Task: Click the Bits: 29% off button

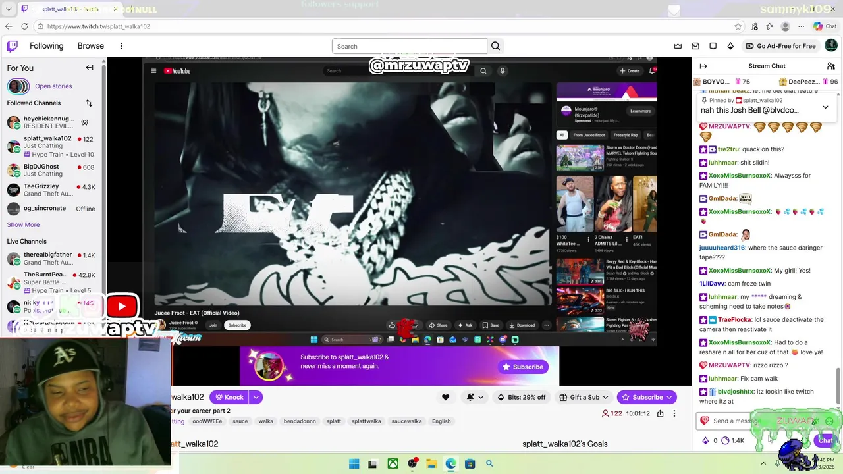Action: (522, 397)
